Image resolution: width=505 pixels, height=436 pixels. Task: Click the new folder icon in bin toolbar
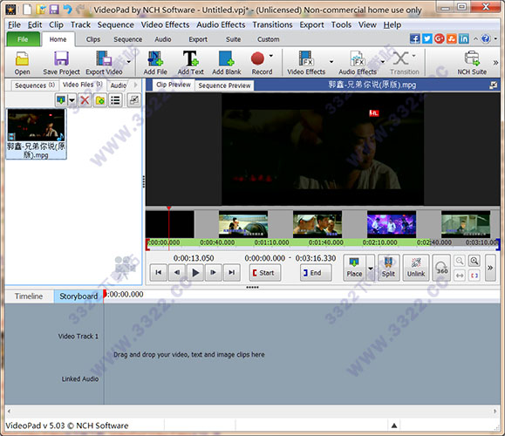coord(100,100)
